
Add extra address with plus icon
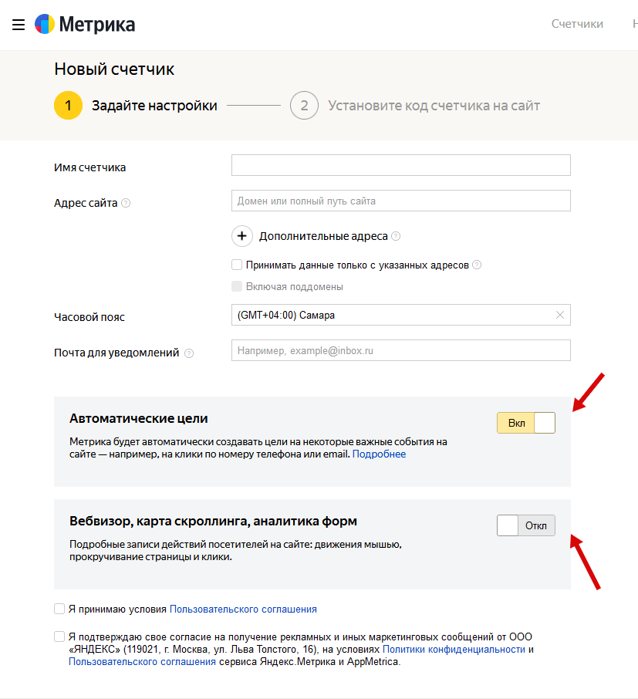(x=242, y=236)
